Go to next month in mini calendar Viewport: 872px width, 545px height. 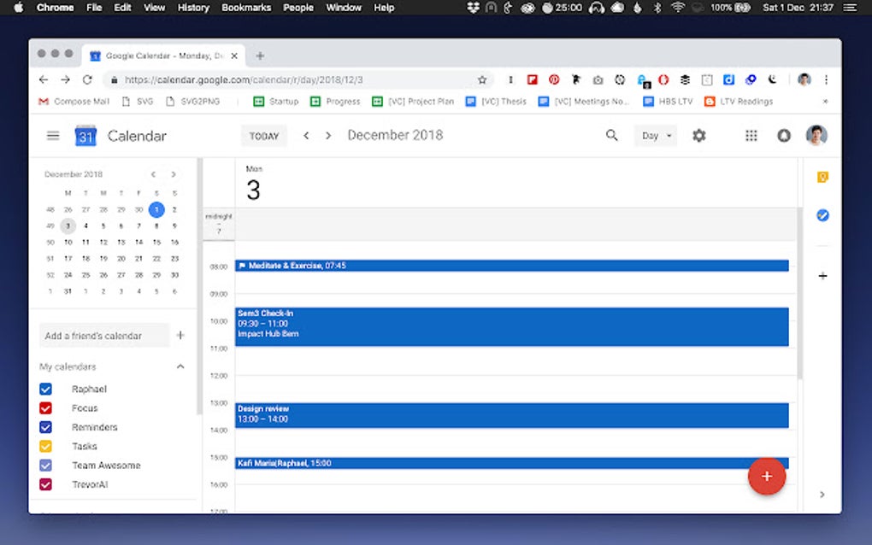(174, 174)
